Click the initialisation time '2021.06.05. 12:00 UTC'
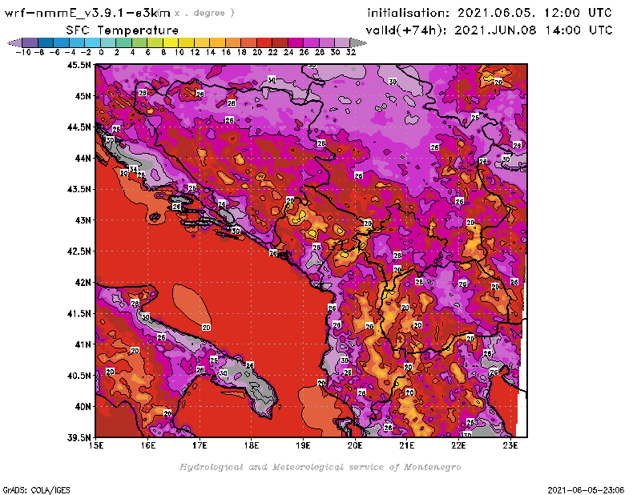This screenshot has height=495, width=641. (534, 13)
